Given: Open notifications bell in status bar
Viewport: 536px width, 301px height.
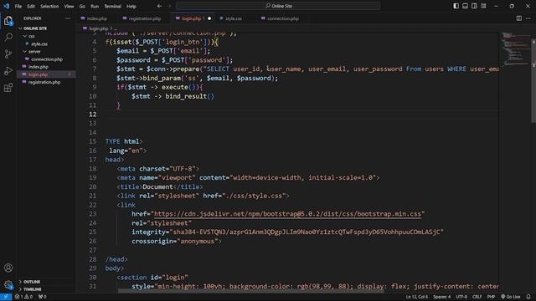Looking at the screenshot, I should coord(528,297).
